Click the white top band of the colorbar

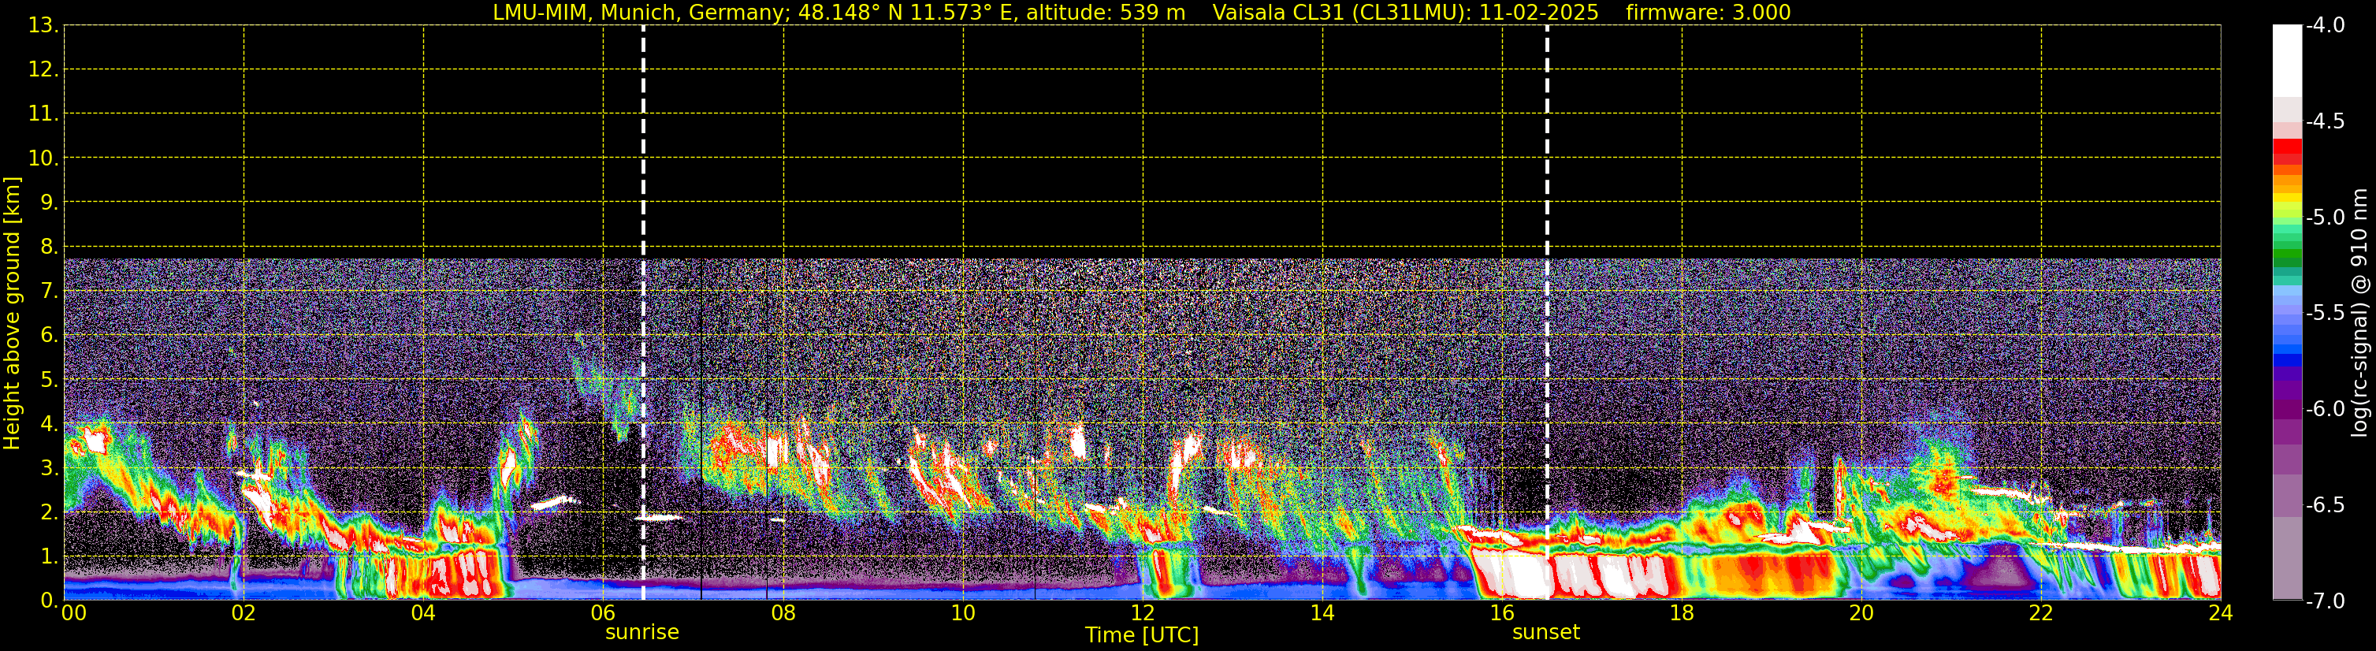coord(2288,61)
